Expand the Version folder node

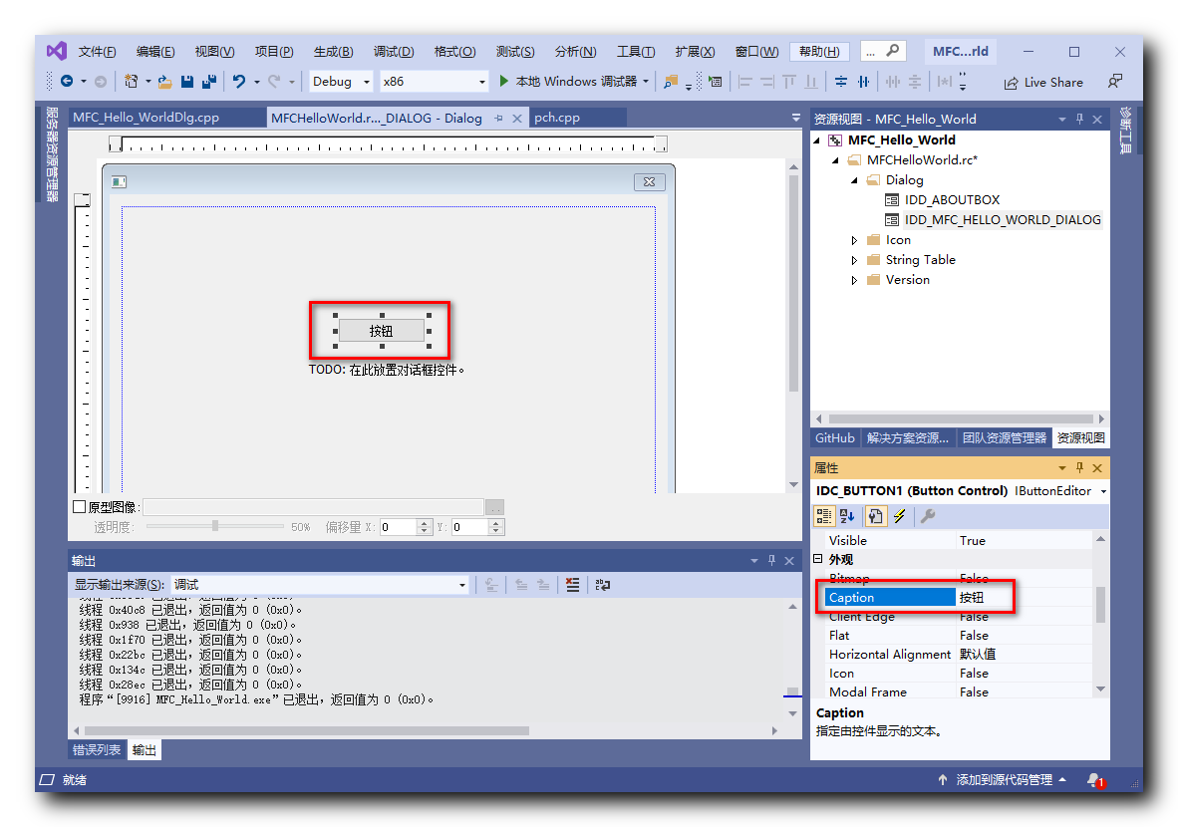(x=854, y=280)
